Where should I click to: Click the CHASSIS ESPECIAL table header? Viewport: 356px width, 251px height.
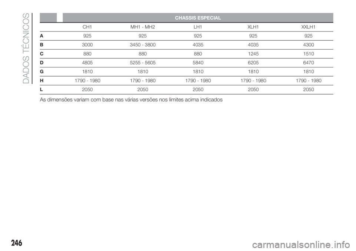tap(198, 18)
